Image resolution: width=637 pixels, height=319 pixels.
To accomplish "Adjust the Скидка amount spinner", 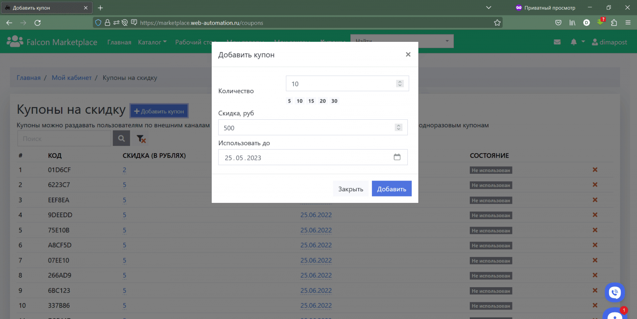I will point(398,127).
